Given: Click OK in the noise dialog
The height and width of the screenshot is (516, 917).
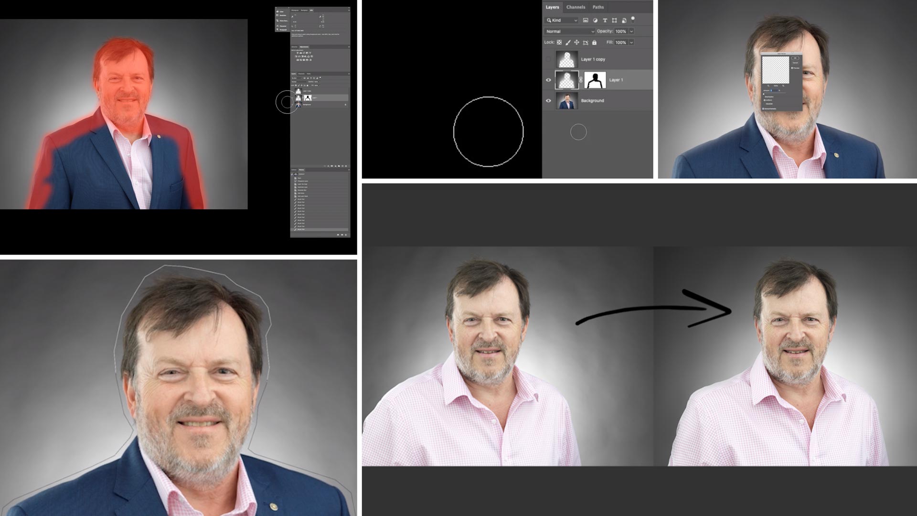Looking at the screenshot, I should [795, 58].
